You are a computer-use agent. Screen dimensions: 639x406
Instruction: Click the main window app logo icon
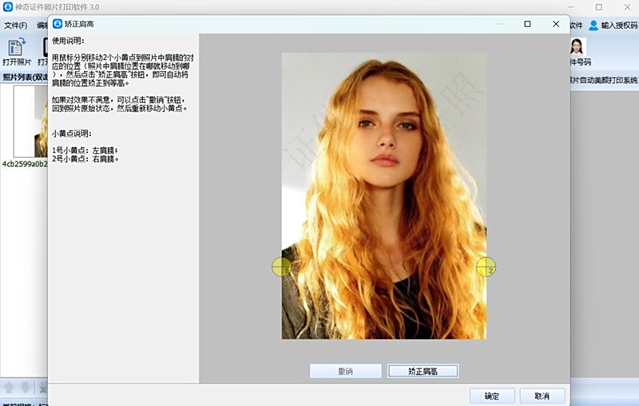pyautogui.click(x=8, y=6)
